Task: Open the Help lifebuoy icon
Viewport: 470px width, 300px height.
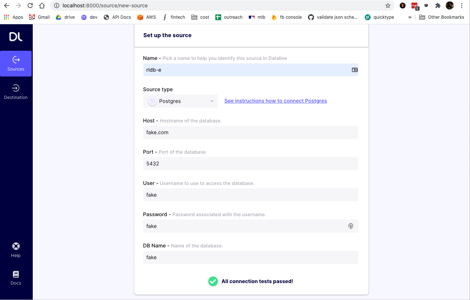Action: 16,246
